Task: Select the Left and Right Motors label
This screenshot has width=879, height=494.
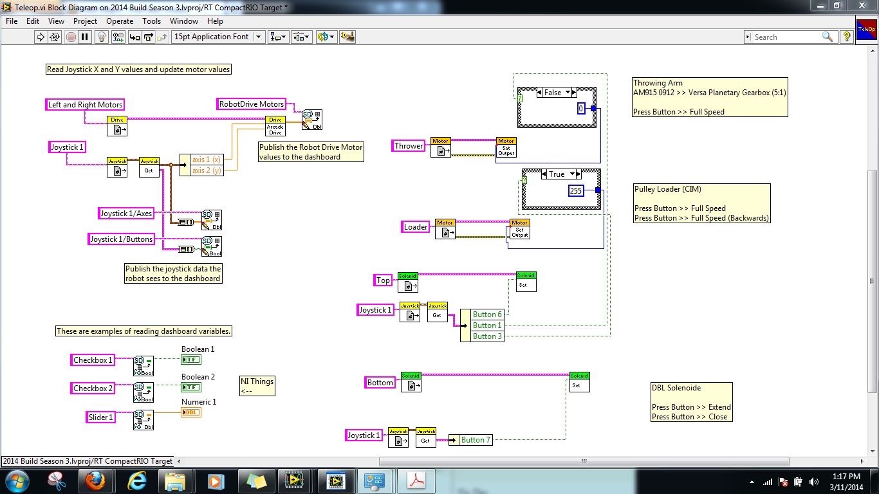Action: pyautogui.click(x=85, y=105)
